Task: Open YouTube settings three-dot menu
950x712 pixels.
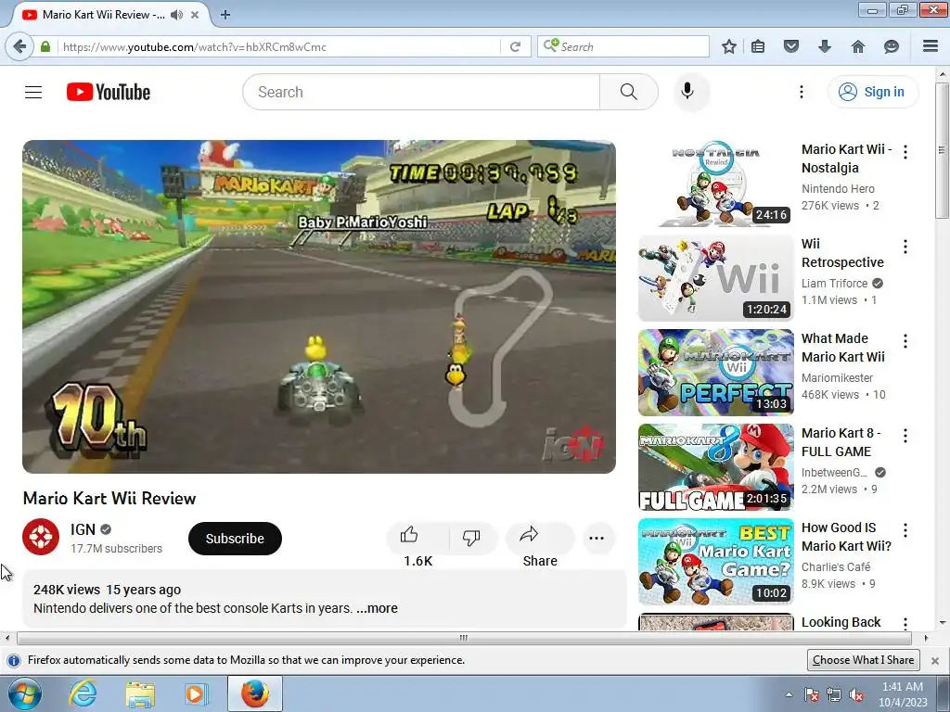Action: pos(801,92)
